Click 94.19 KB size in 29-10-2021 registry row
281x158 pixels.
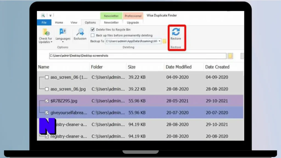coord(137,125)
